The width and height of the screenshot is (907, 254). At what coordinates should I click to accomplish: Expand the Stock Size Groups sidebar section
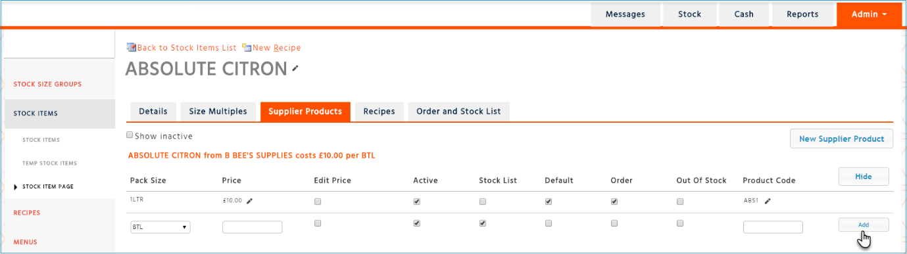(x=47, y=84)
